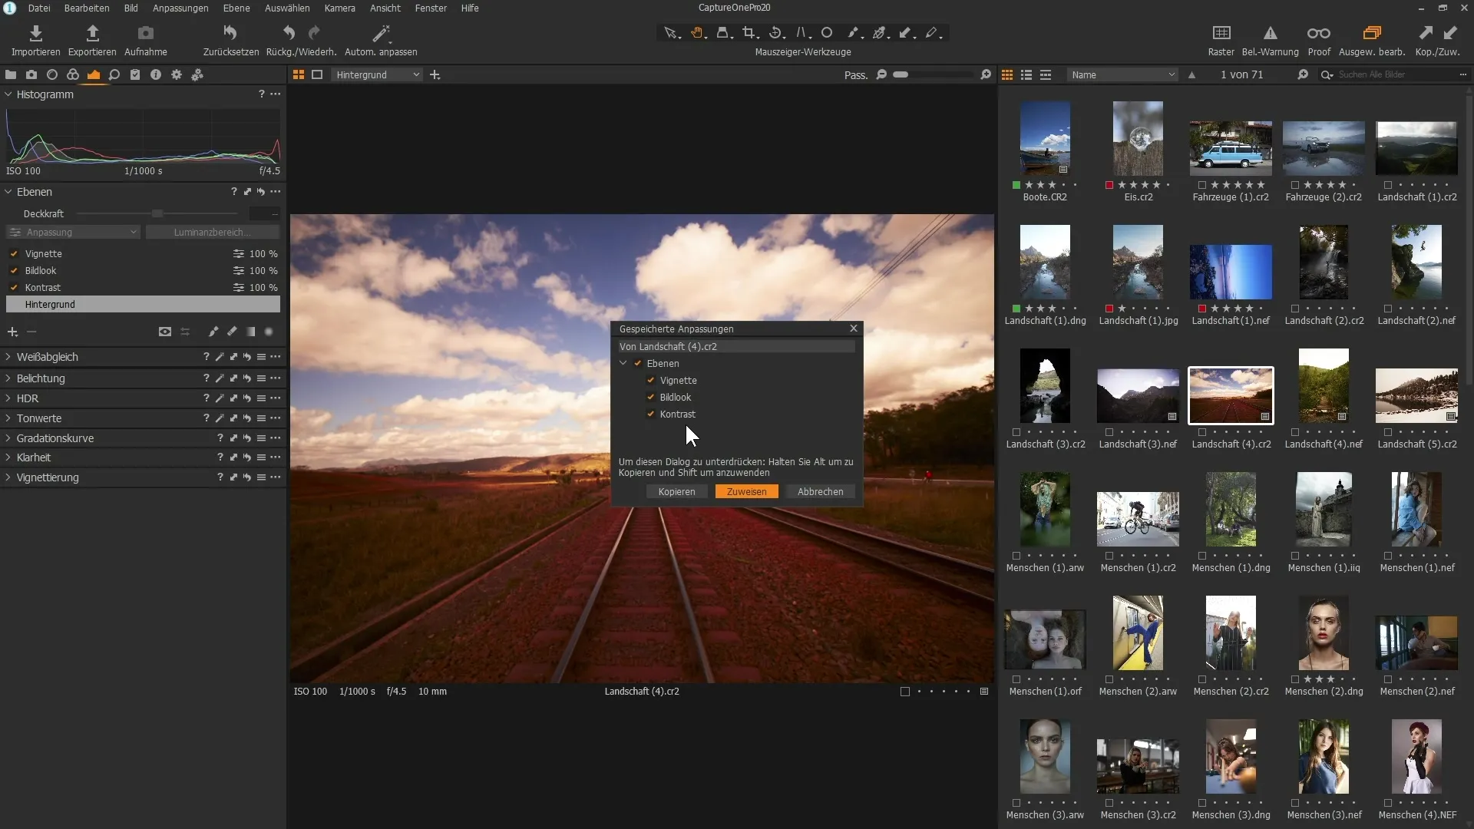Expand the Gradationskurve panel
The image size is (1474, 829).
click(8, 438)
